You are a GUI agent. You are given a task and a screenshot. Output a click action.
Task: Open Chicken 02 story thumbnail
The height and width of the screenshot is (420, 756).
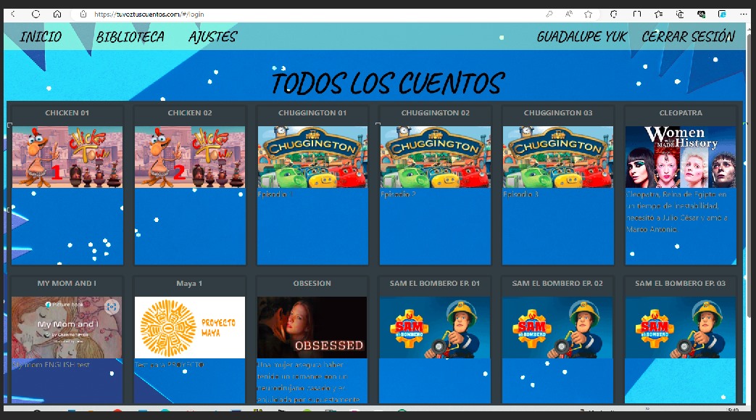coord(190,157)
